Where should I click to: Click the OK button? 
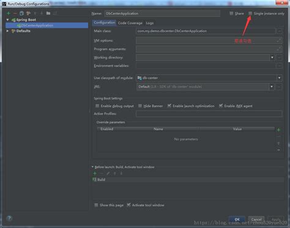(x=237, y=219)
